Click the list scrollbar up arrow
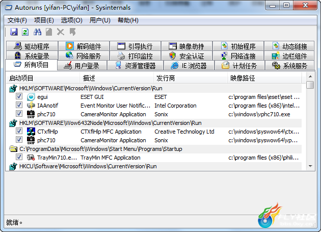Viewport: 321px width, 232px height. (310, 76)
